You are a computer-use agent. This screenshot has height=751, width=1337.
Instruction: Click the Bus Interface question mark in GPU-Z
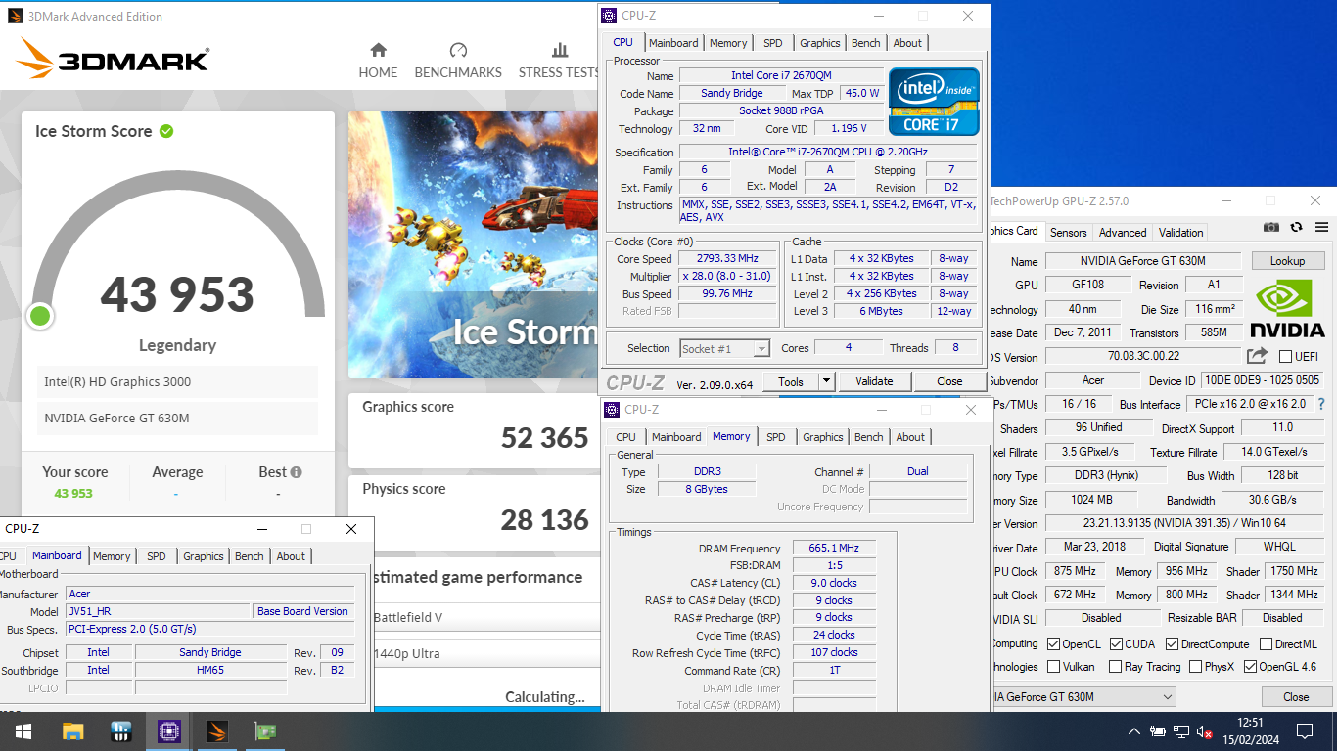pos(1320,404)
